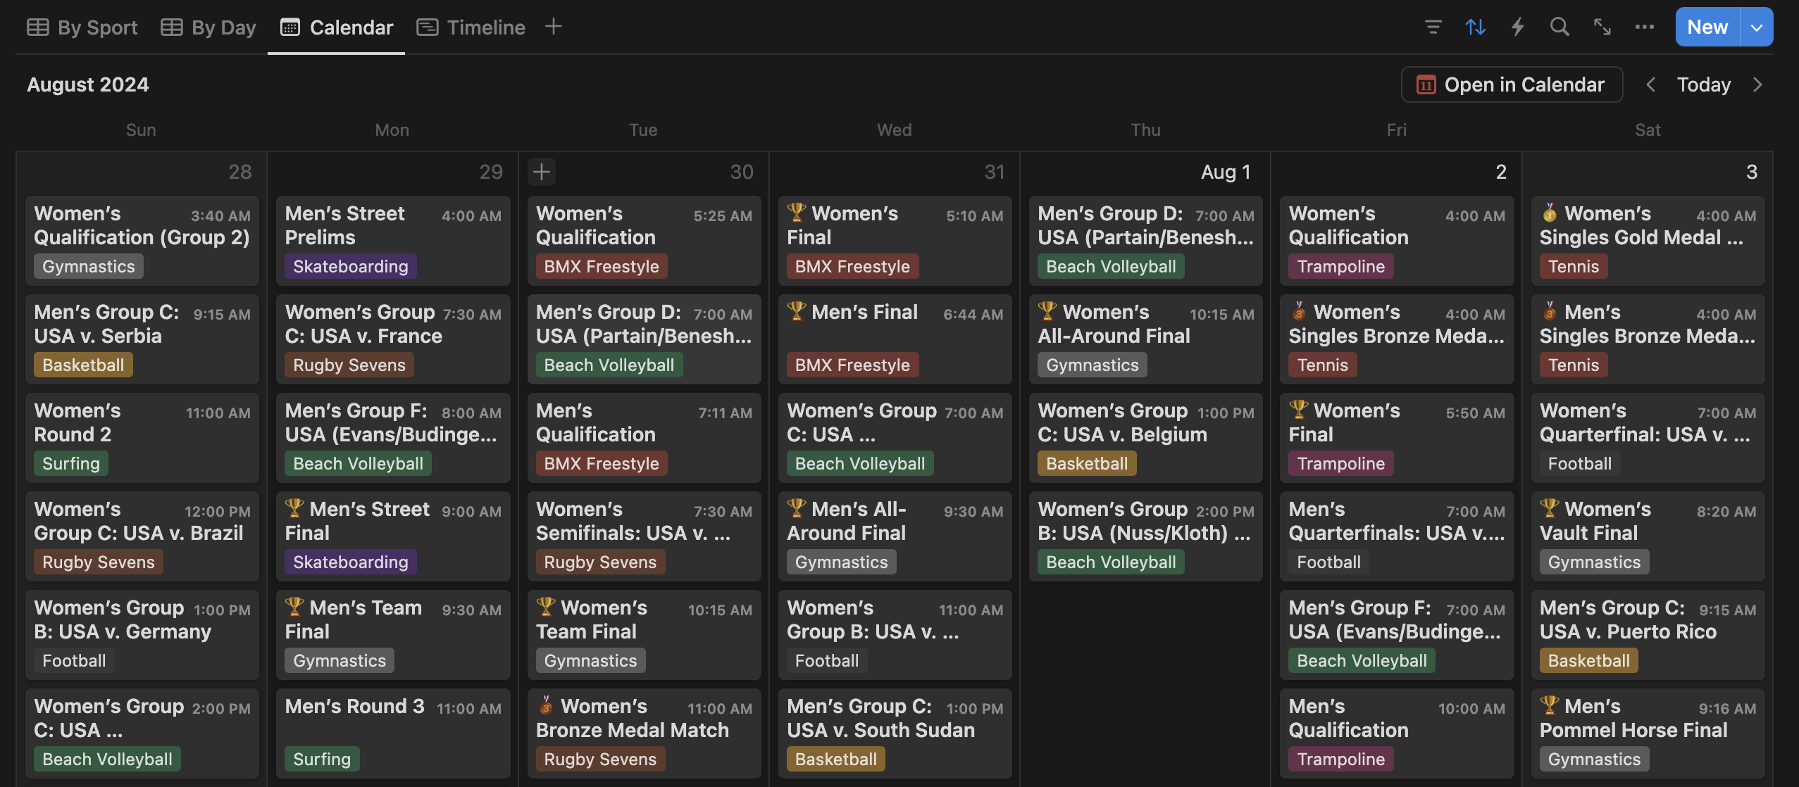The width and height of the screenshot is (1799, 787).
Task: Go to previous month using left chevron
Action: click(x=1650, y=84)
